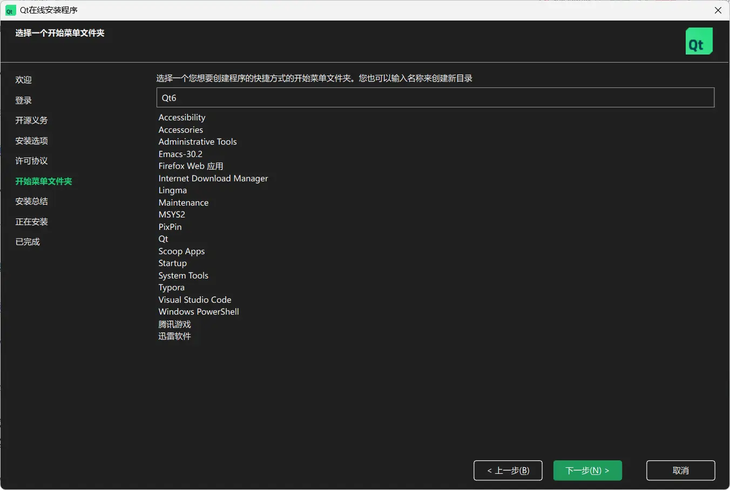Select the Qt folder in the list
Image resolution: width=730 pixels, height=490 pixels.
point(163,239)
